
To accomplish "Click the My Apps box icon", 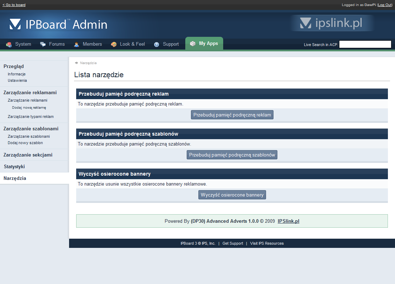I will 193,44.
